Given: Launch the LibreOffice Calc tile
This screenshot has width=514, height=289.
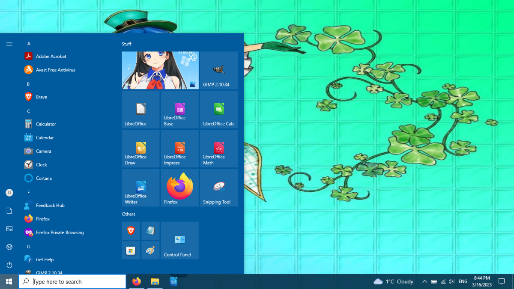Looking at the screenshot, I should click(219, 109).
